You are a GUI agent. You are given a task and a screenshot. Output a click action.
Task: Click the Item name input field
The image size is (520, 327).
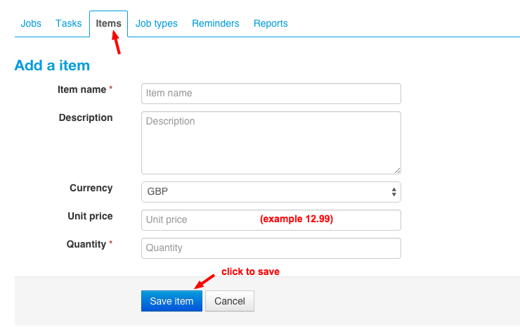(x=271, y=94)
